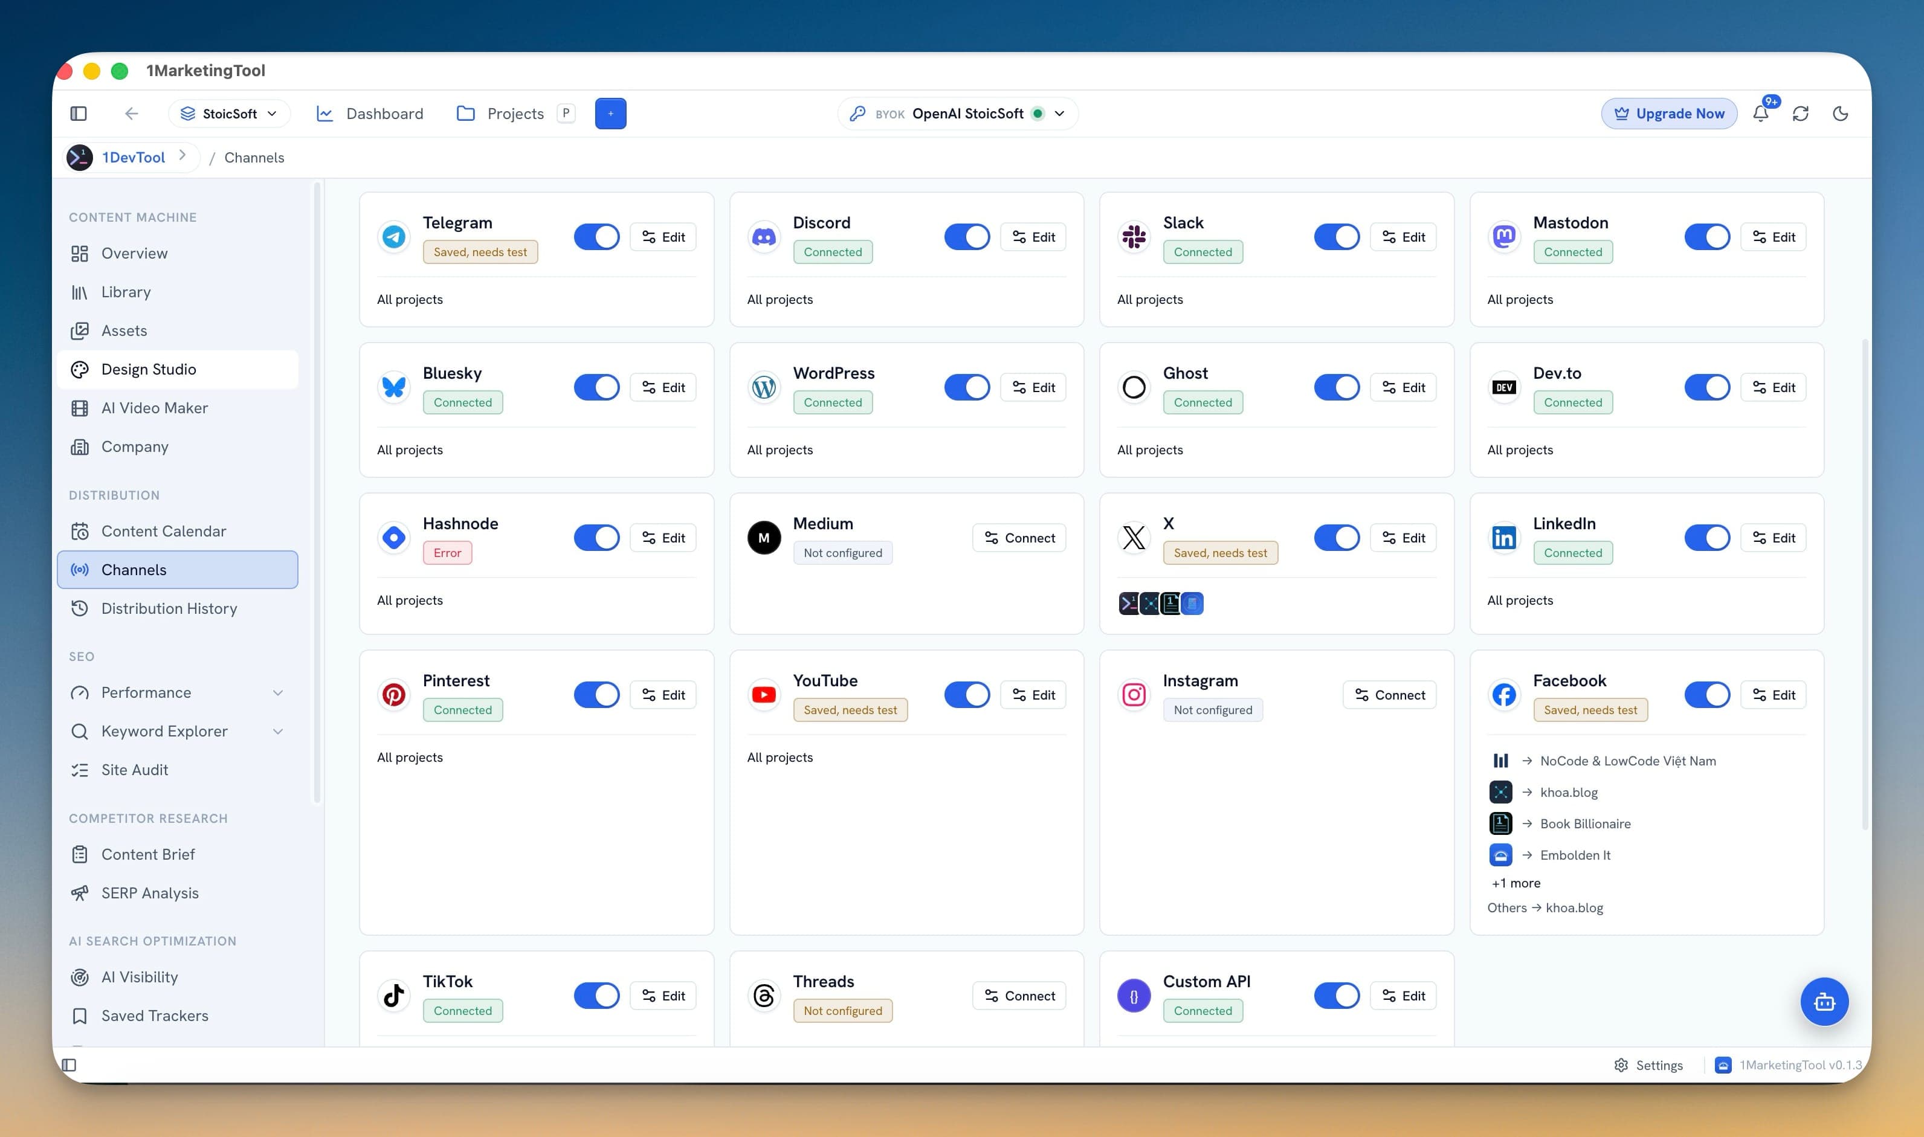Turn off the Discord toggle
Image resolution: width=1924 pixels, height=1137 pixels.
[x=967, y=237]
